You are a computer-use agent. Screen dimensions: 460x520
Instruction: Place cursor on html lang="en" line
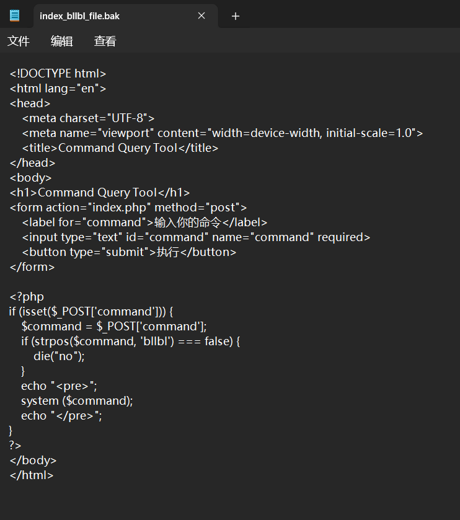click(x=58, y=88)
